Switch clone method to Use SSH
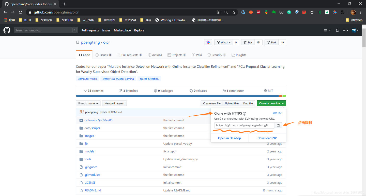 click(278, 113)
